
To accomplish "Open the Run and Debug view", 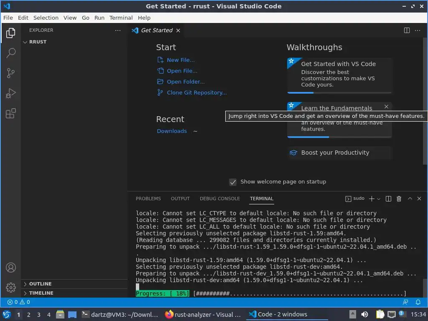I will pyautogui.click(x=10, y=93).
